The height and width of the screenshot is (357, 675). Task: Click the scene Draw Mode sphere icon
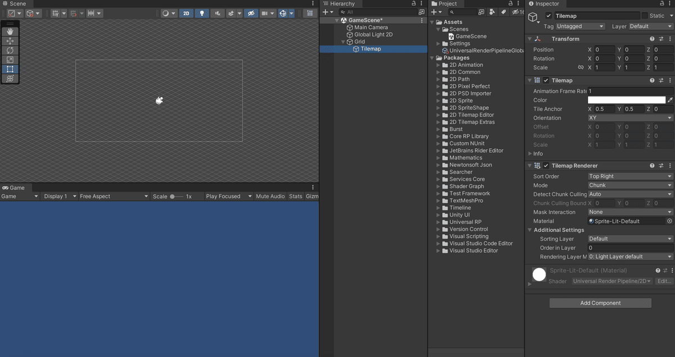pyautogui.click(x=166, y=13)
